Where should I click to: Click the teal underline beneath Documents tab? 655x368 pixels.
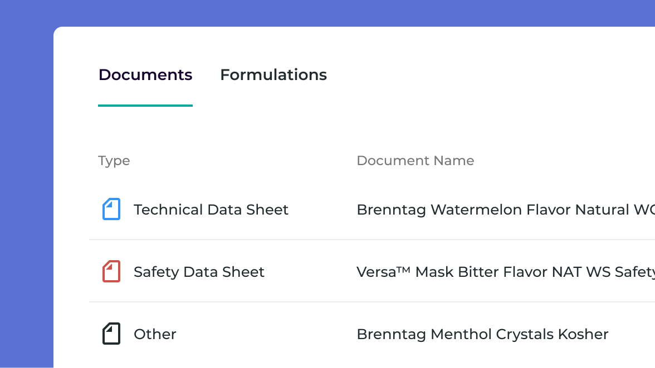point(145,105)
